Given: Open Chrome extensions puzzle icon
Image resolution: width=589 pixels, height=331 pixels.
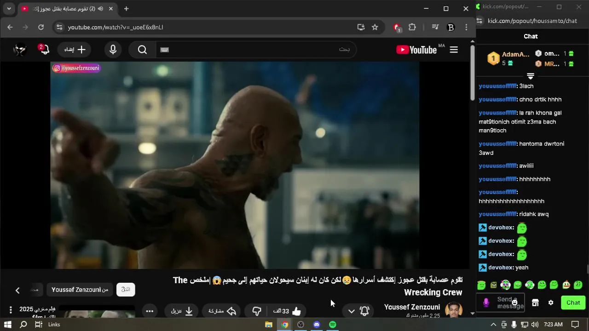Looking at the screenshot, I should [412, 27].
